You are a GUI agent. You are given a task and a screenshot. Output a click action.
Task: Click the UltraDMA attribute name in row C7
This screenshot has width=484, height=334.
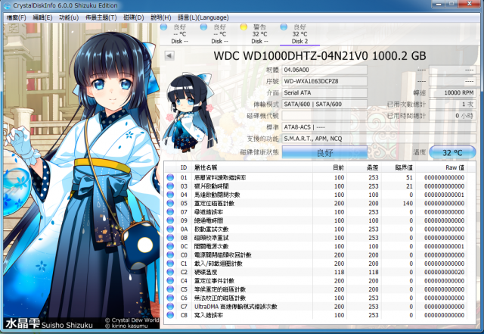pos(236,307)
